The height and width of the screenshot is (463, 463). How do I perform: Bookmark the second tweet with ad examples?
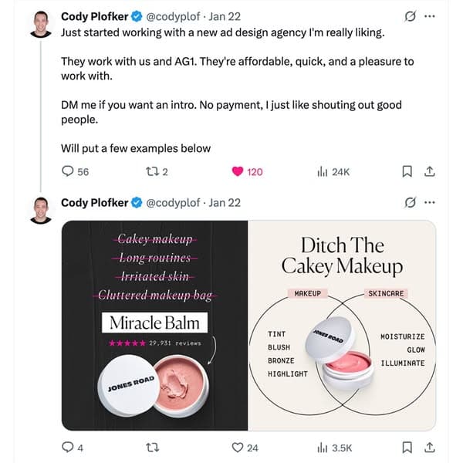409,447
